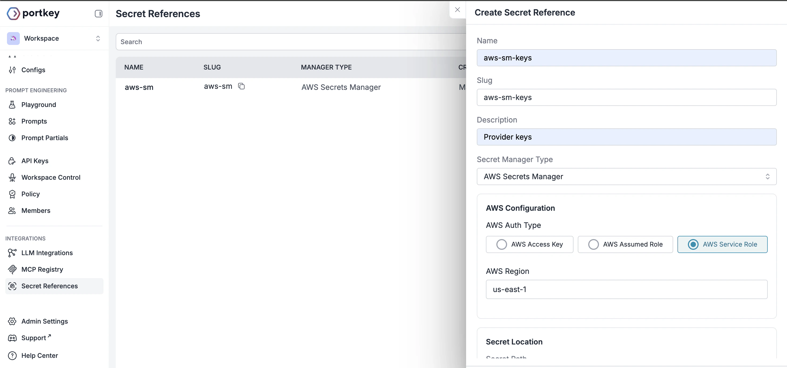787x368 pixels.
Task: Open the Secret Manager Type dropdown
Action: click(626, 176)
